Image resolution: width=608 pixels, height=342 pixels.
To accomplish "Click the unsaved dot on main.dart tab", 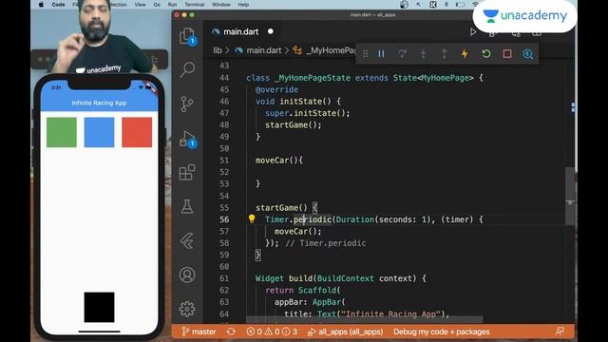I will click(x=271, y=31).
